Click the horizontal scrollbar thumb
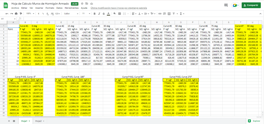This screenshot has height=124, width=264. click(x=43, y=117)
